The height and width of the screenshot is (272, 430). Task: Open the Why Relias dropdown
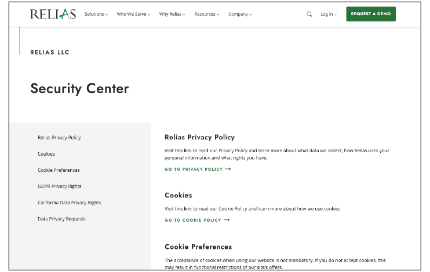tap(172, 14)
